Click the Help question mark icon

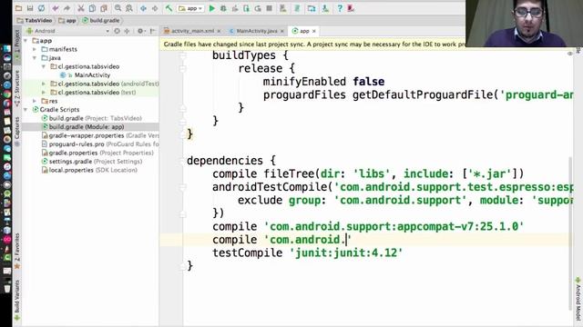(340, 8)
